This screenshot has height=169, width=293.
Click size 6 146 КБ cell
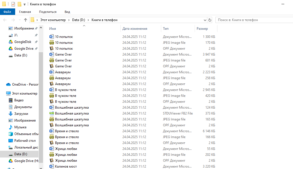209,131
